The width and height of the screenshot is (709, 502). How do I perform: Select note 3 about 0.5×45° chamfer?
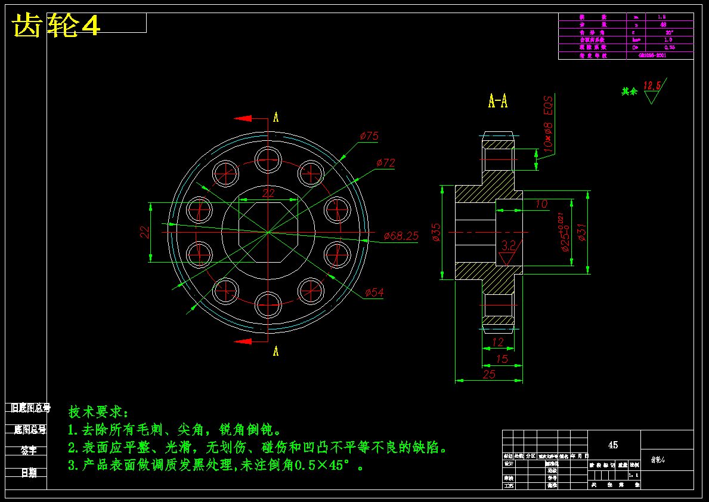tap(216, 466)
